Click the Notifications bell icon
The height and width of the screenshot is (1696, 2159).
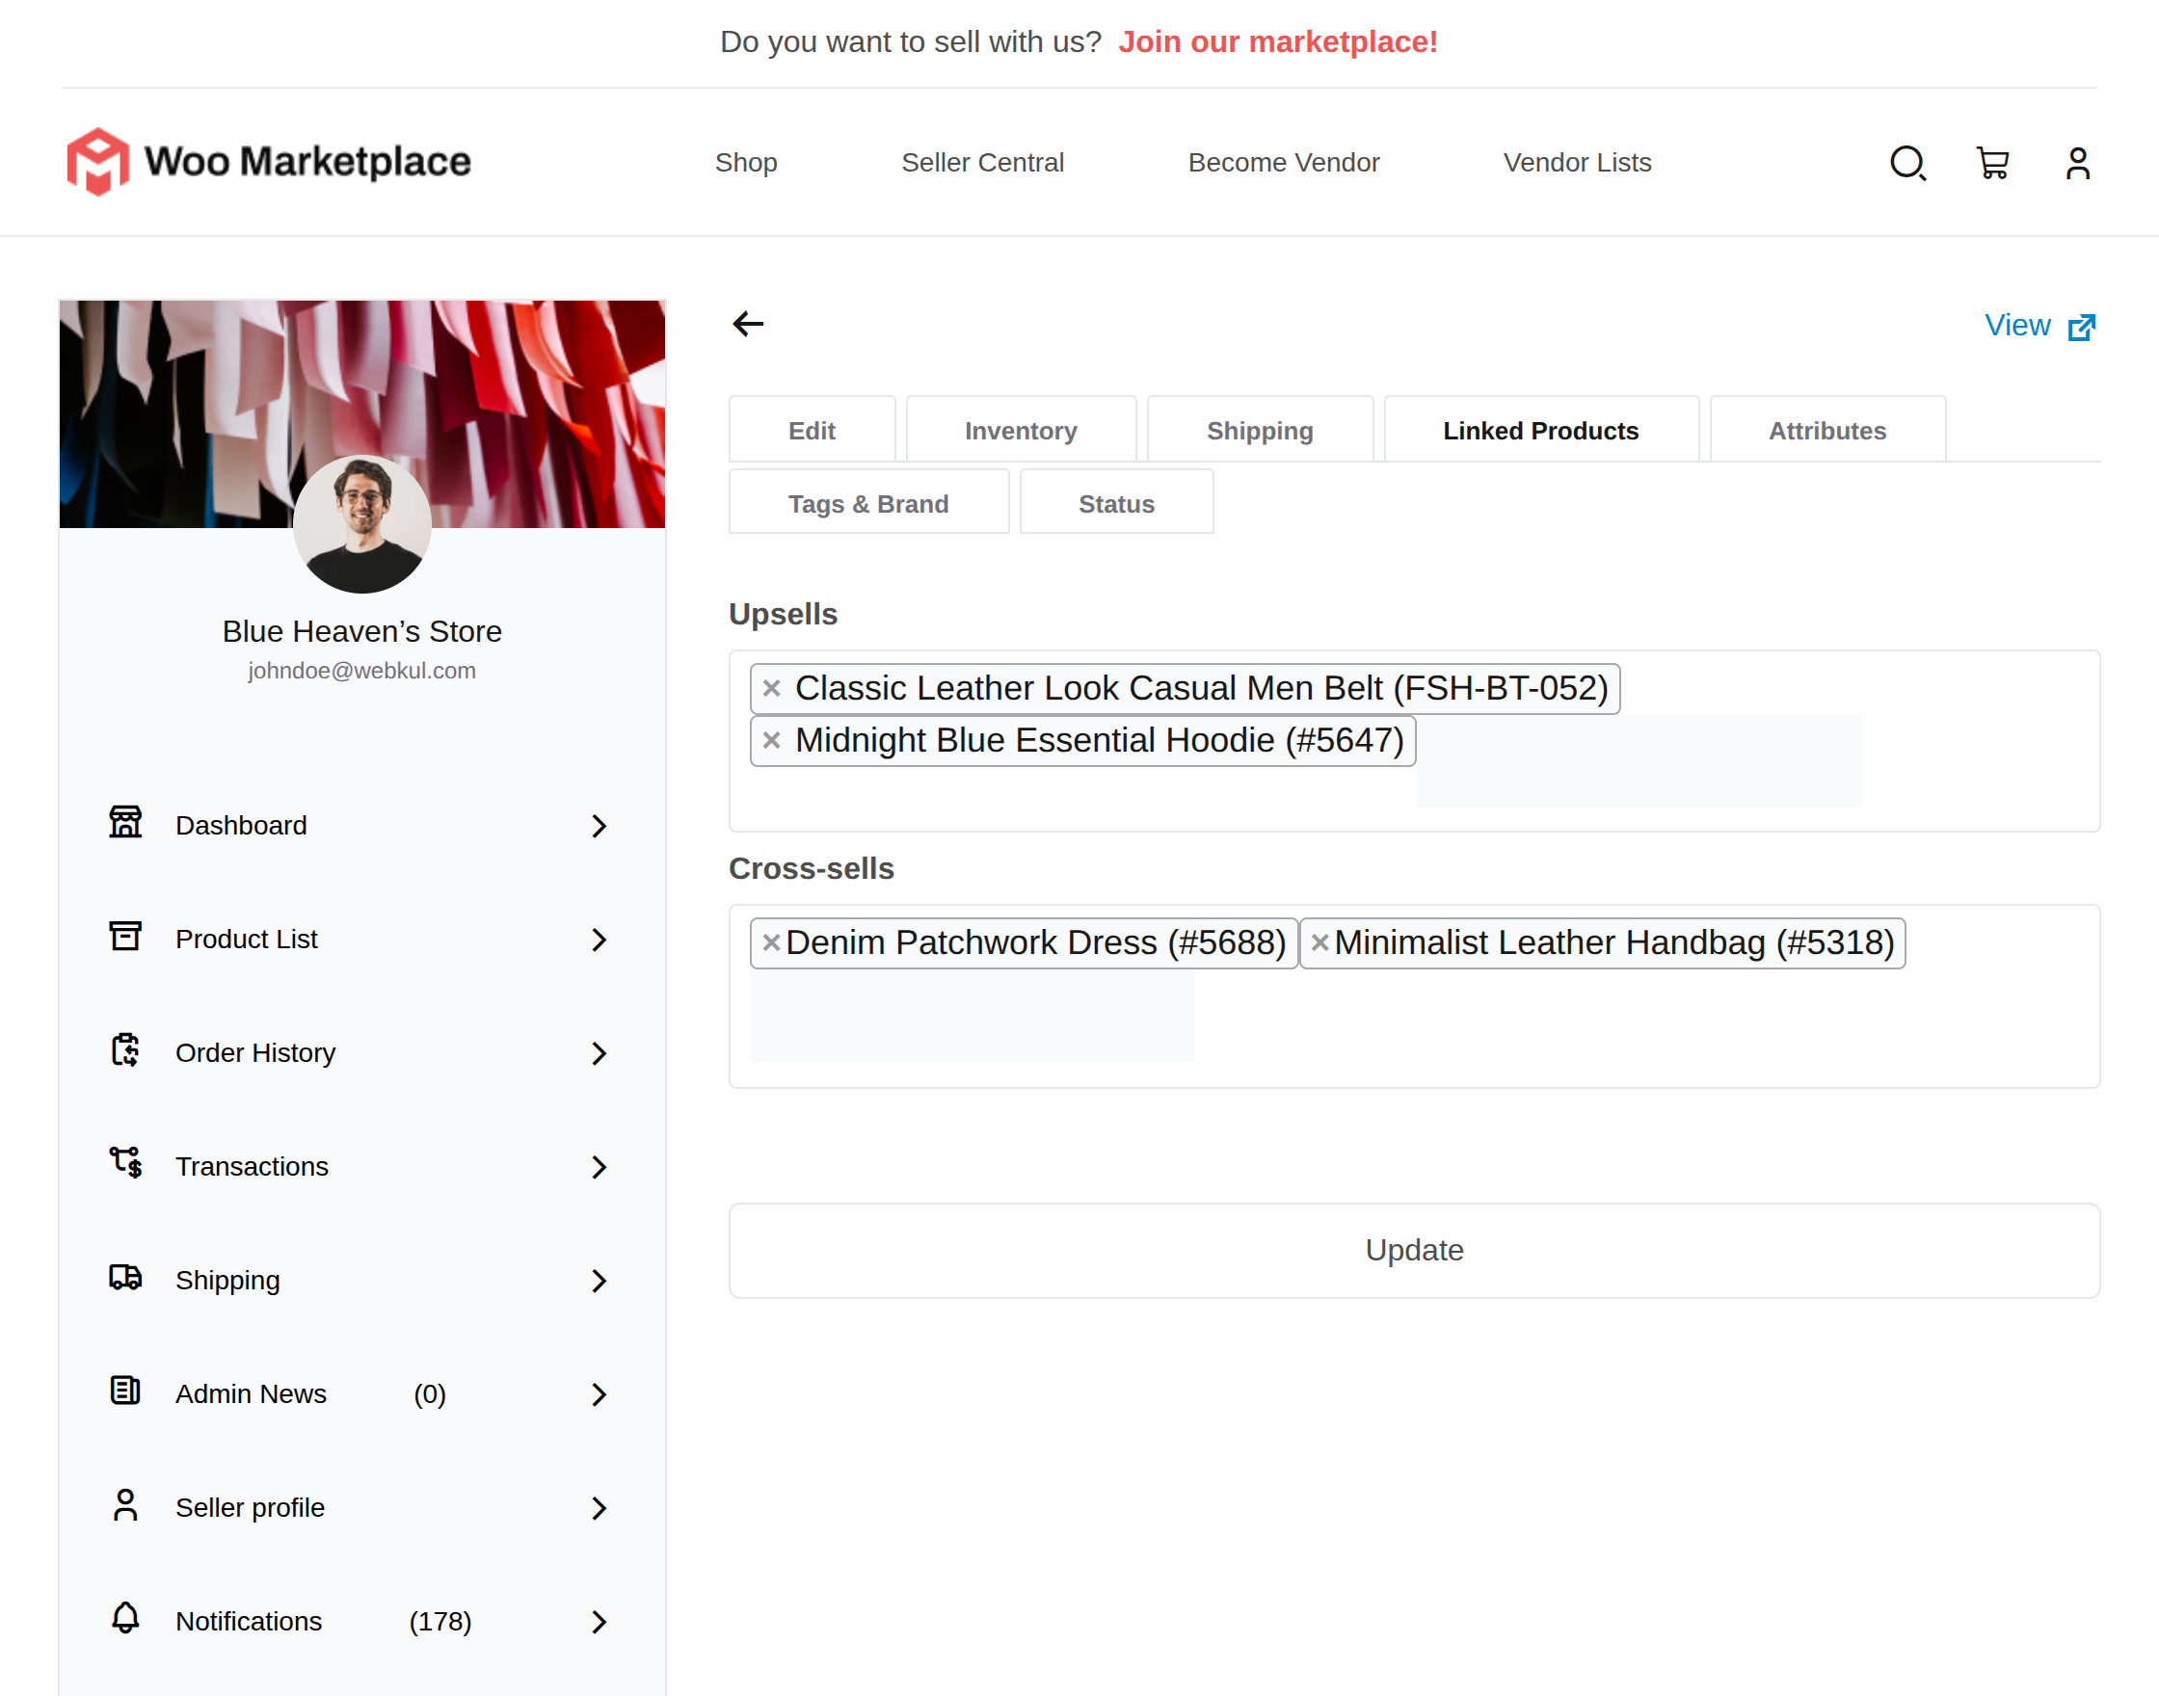pyautogui.click(x=125, y=1618)
